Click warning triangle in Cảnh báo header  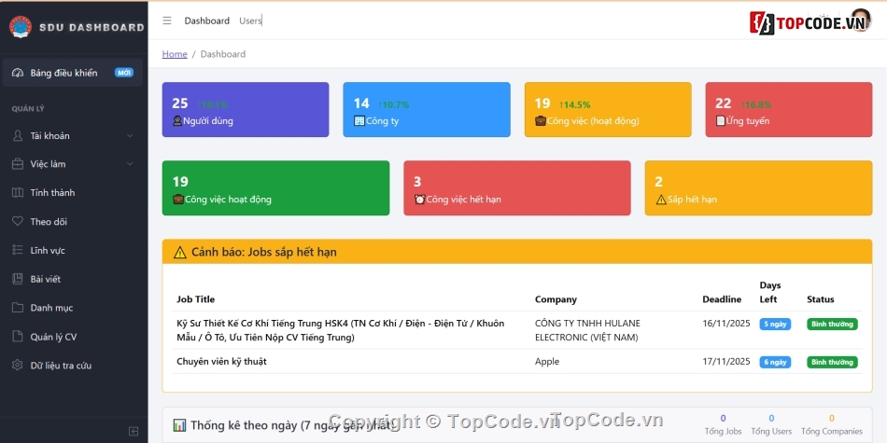(180, 252)
